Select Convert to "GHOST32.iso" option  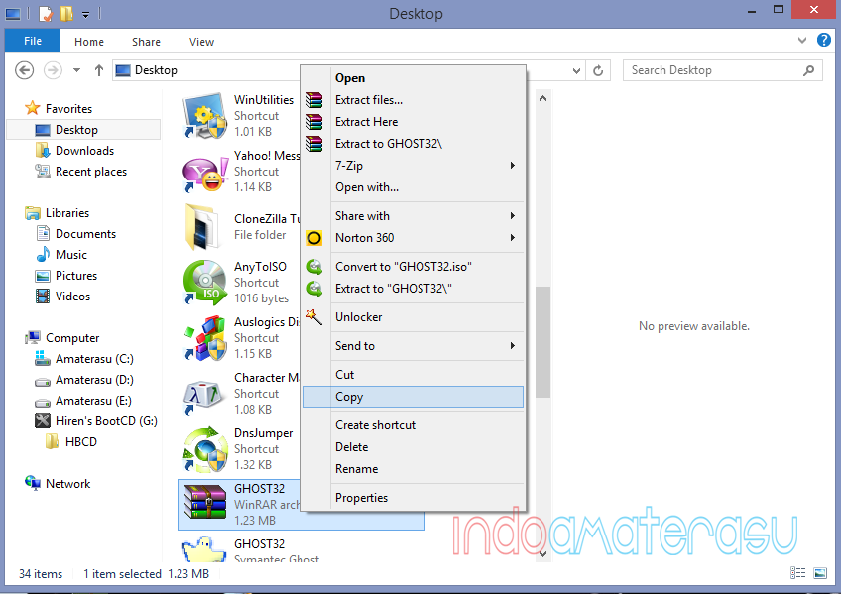(413, 267)
